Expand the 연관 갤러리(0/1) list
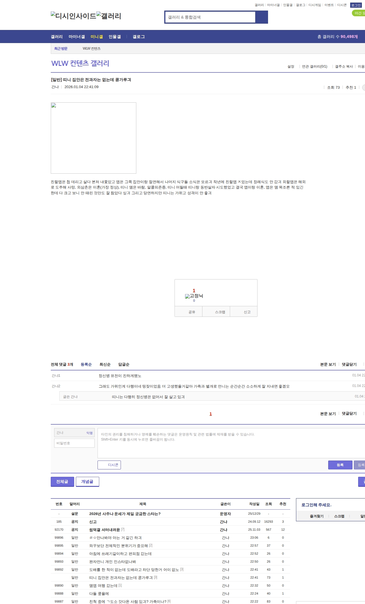Screen dimensions: 365x604 [315, 66]
